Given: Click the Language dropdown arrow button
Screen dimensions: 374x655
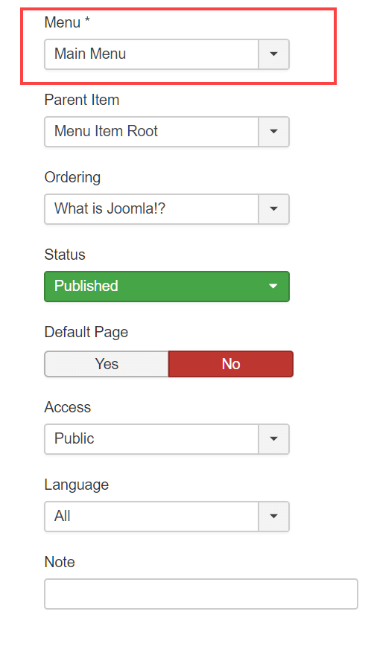Looking at the screenshot, I should click(273, 517).
